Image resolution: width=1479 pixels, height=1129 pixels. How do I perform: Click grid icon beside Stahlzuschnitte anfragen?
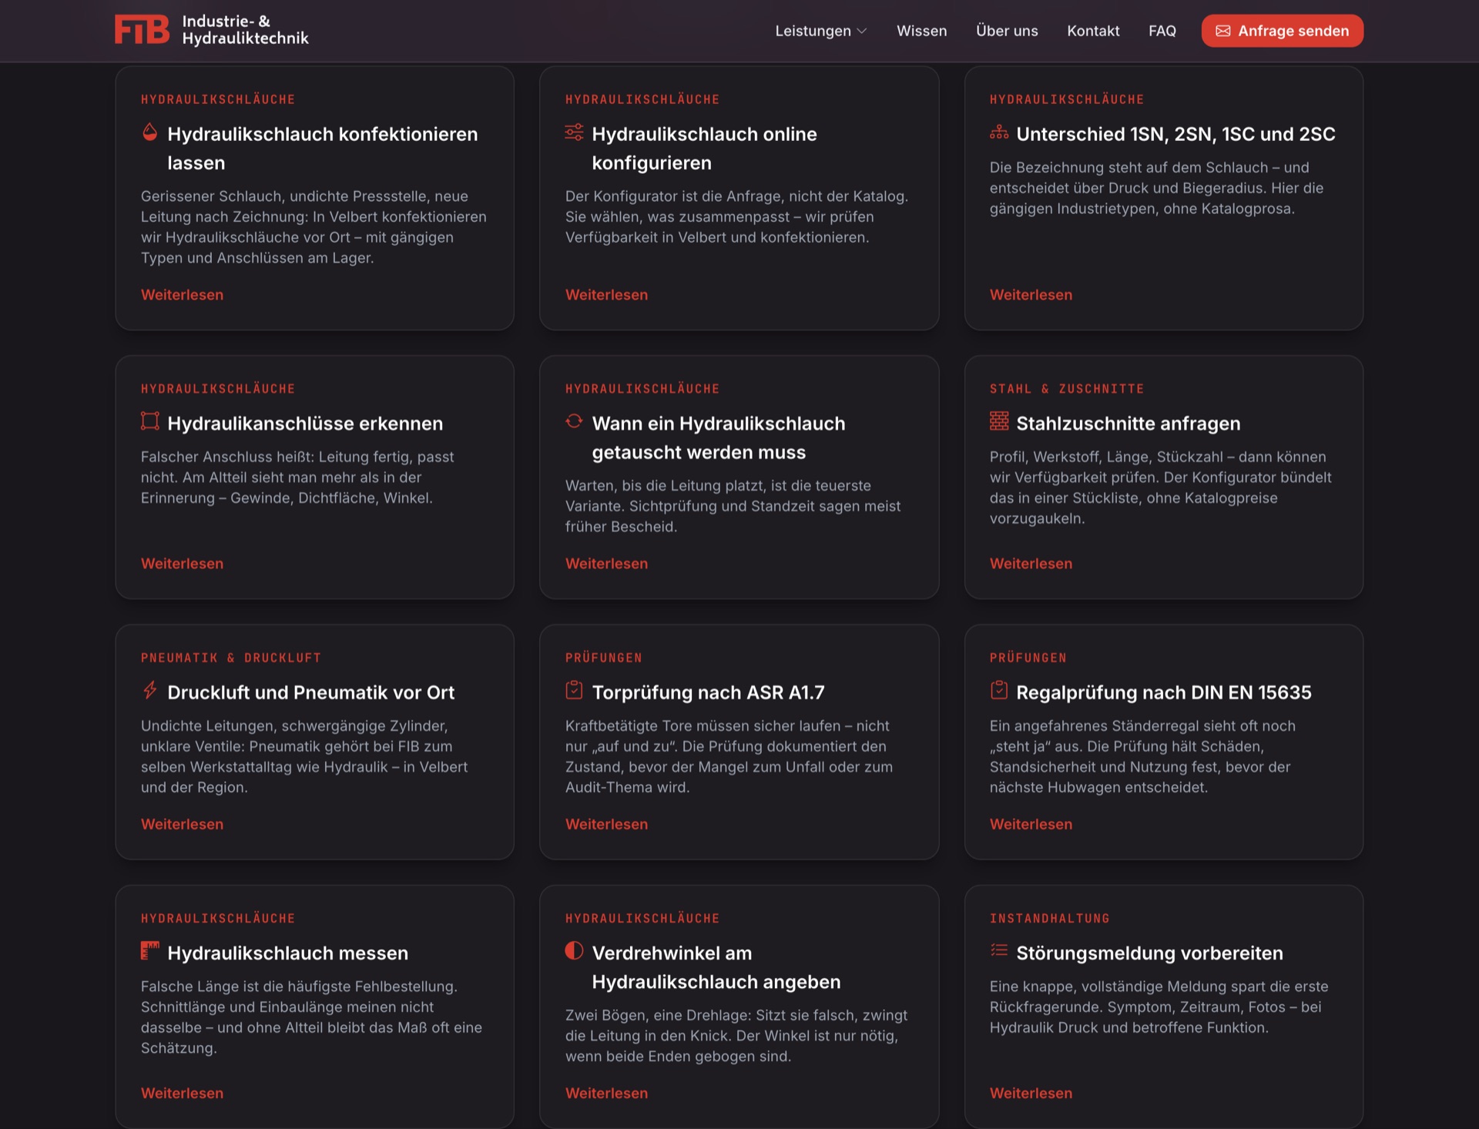(999, 421)
